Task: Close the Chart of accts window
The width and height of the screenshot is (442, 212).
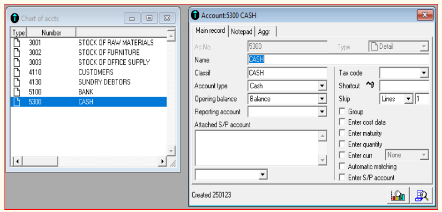Action: coord(167,19)
